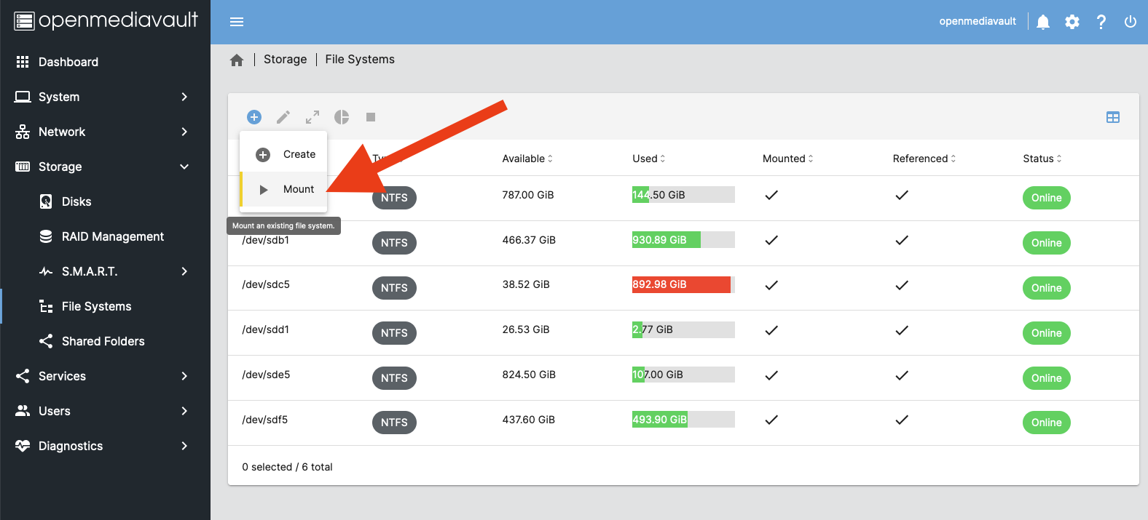This screenshot has width=1148, height=520.
Task: Select the /dev/sde5 row
Action: pos(683,378)
